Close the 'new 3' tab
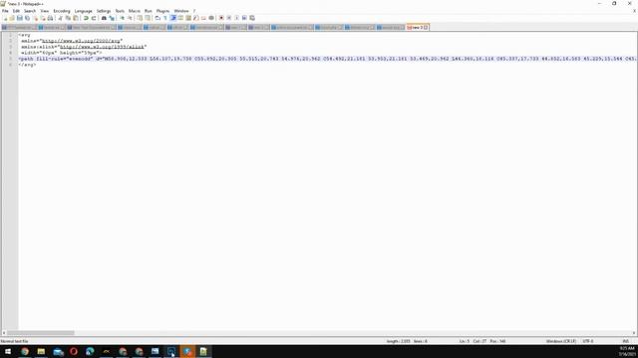 426,27
